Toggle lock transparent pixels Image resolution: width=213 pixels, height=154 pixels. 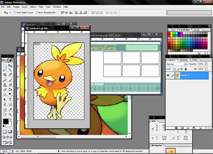(174, 69)
